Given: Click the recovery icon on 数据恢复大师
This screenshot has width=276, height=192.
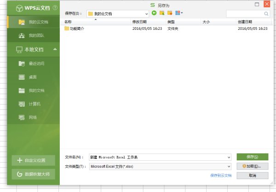Looking at the screenshot, I should (x=19, y=174).
